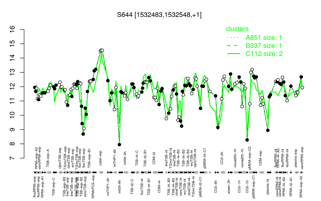Click the y-axis tick label 13
This screenshot has height=201, width=321.
click(13, 73)
